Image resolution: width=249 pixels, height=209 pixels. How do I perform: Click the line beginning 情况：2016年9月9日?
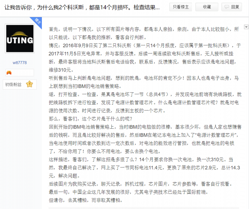(145, 45)
